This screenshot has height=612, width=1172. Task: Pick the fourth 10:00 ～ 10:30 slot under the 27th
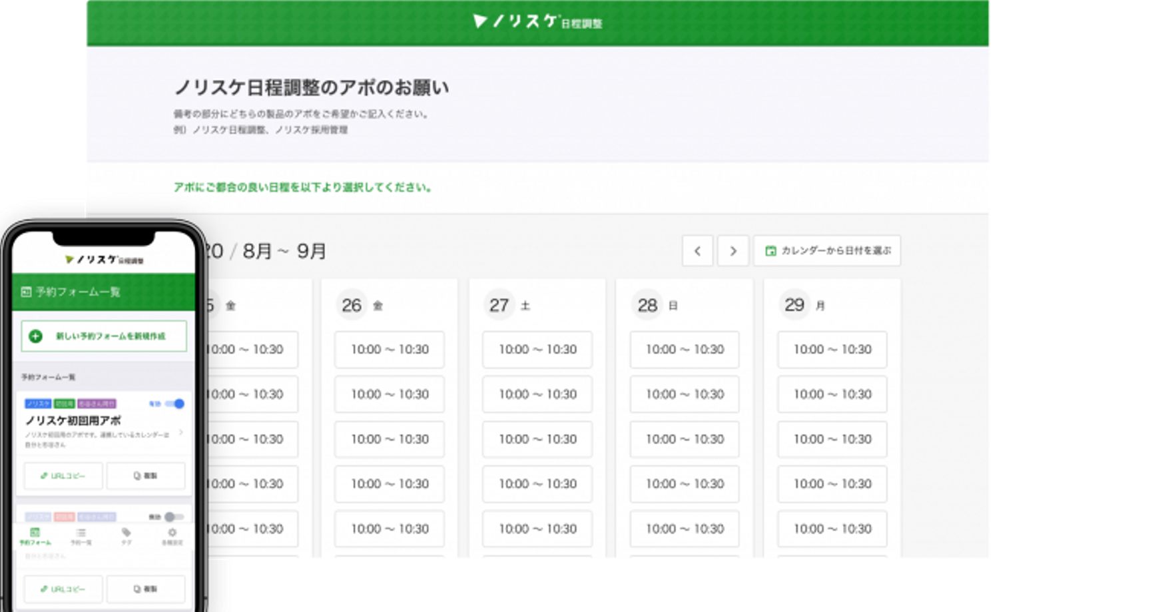(537, 484)
